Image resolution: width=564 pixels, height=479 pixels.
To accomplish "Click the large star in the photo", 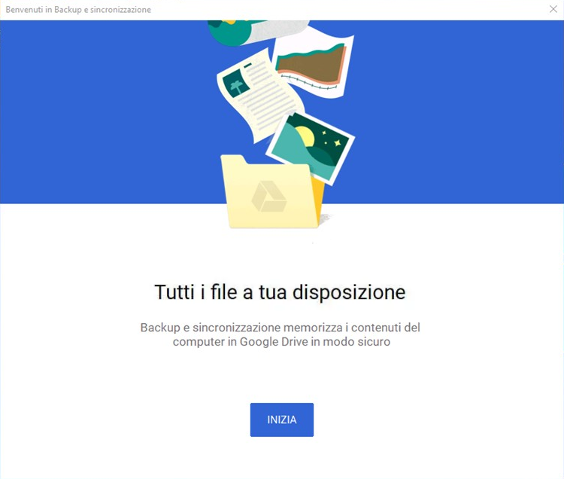I will pyautogui.click(x=338, y=143).
